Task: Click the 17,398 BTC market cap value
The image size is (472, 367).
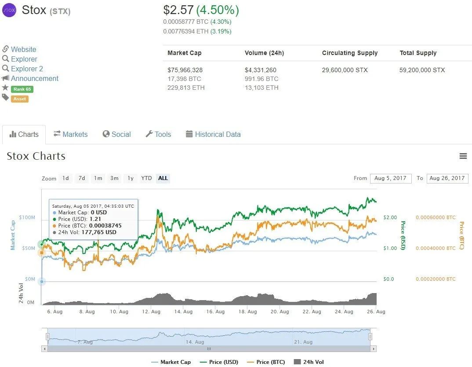Action: tap(184, 79)
